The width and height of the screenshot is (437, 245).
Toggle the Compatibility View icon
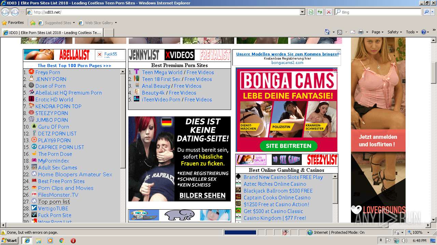(311, 12)
